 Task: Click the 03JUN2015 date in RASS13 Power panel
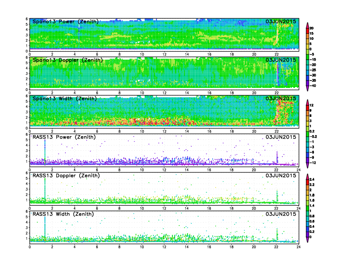point(281,137)
